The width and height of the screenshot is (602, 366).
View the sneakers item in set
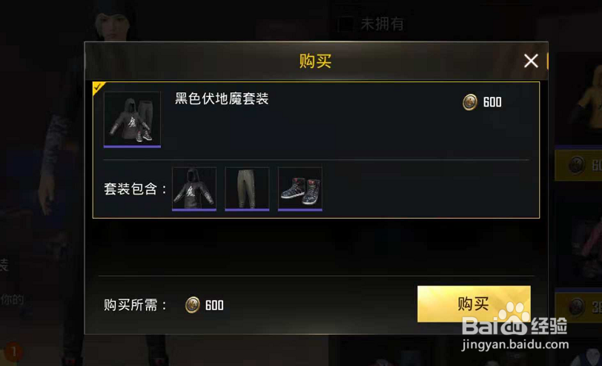tap(300, 189)
